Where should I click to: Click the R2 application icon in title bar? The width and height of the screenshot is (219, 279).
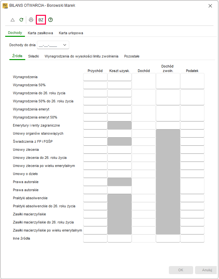click(5, 6)
